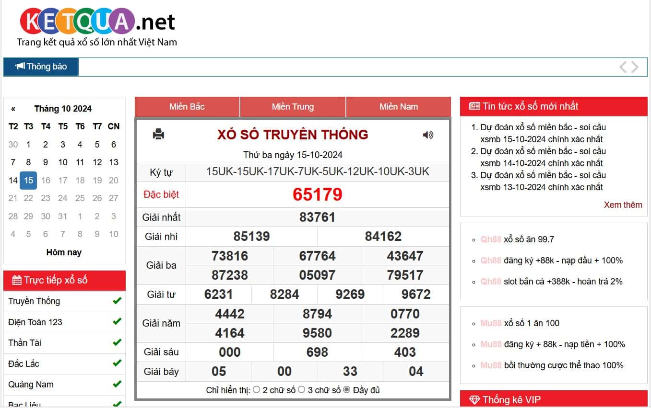This screenshot has width=651, height=408.
Task: Switch to the Miền Nam tab
Action: (399, 107)
